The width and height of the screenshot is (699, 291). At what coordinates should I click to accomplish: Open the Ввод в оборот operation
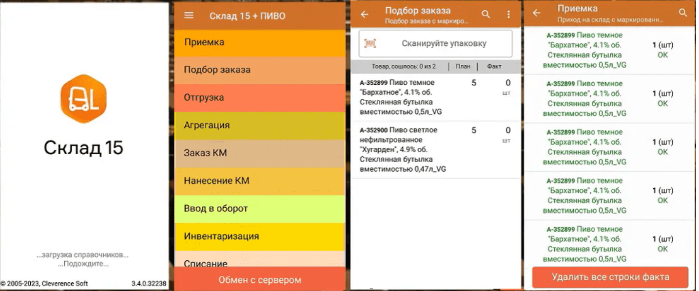point(258,208)
